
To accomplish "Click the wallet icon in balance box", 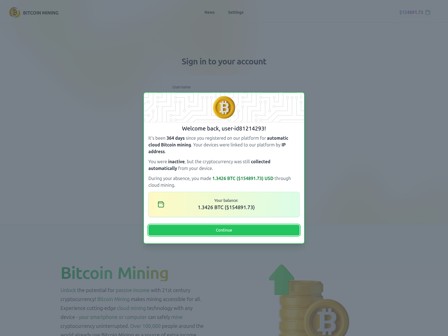I will [161, 204].
